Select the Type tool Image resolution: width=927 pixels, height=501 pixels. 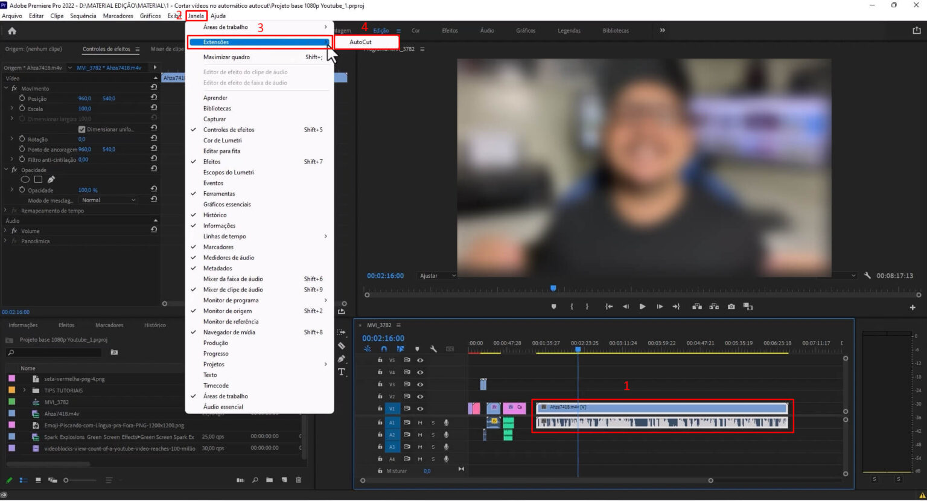click(342, 372)
